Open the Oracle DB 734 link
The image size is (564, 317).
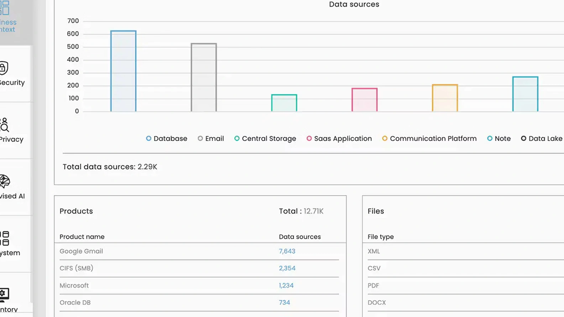coord(284,302)
